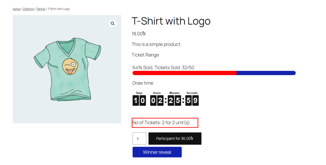Click the Hours countdown digits
The image size is (326, 165).
[157, 101]
